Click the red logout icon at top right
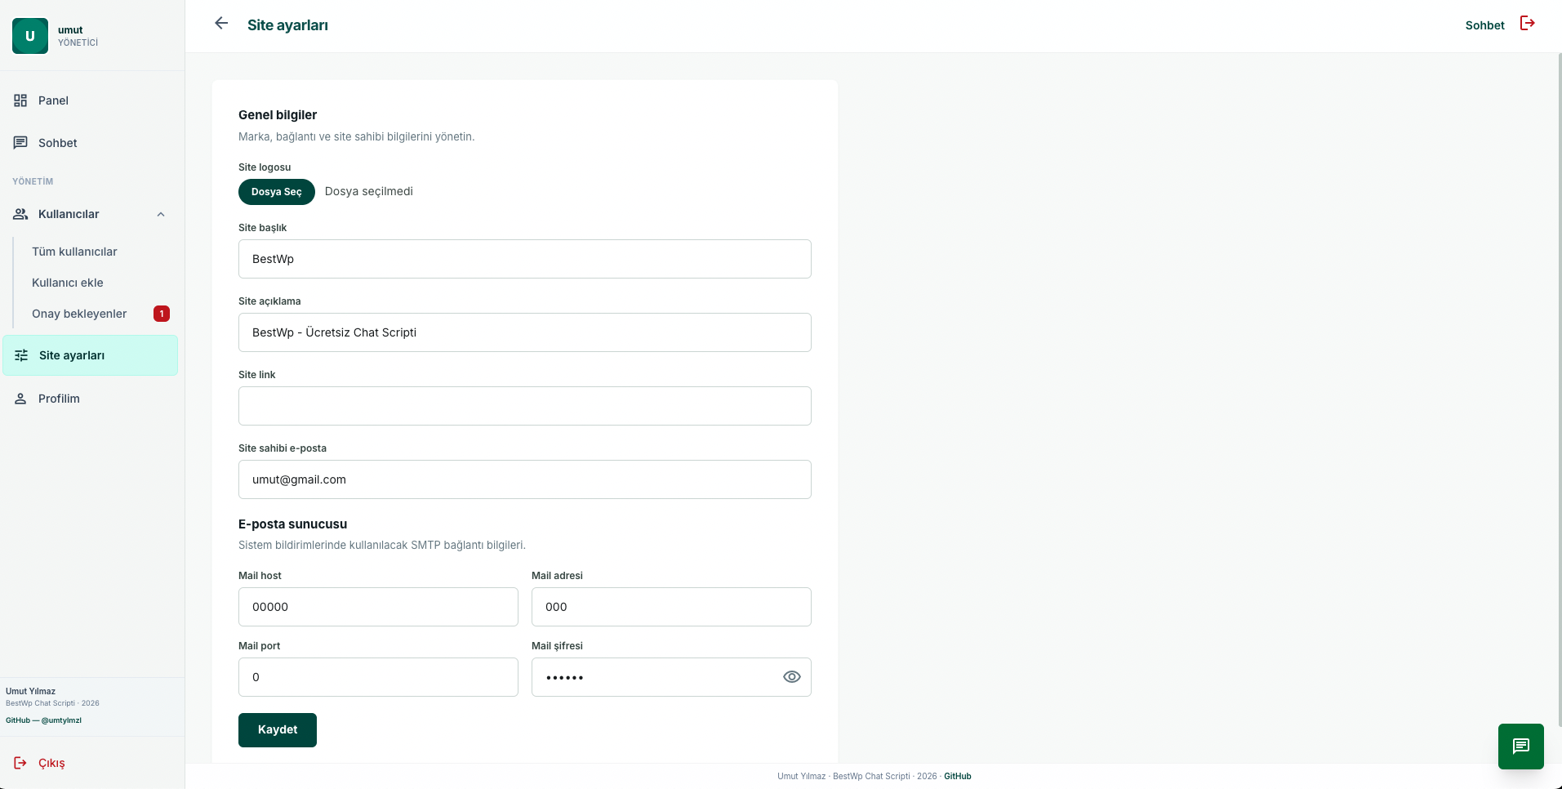The height and width of the screenshot is (789, 1562). pos(1527,24)
